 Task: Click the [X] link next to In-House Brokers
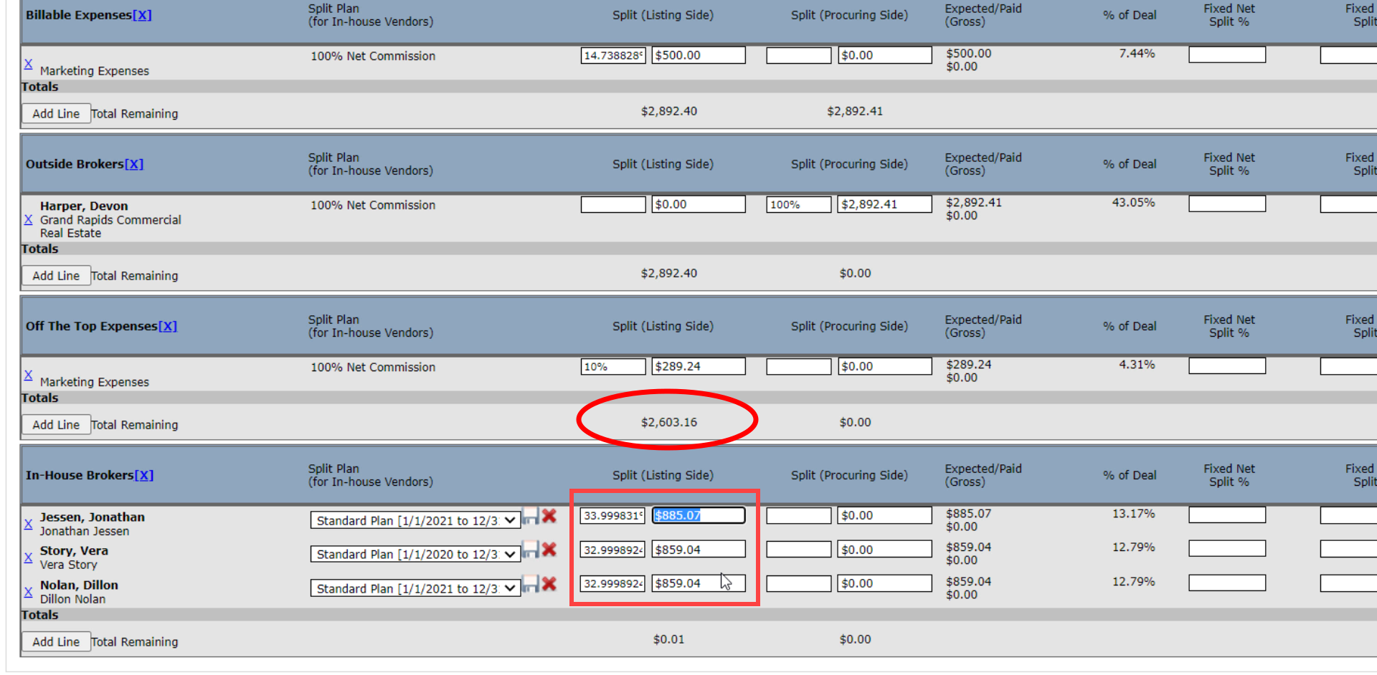(x=143, y=475)
